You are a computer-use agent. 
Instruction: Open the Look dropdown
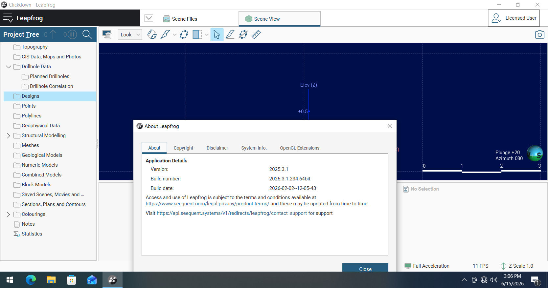(x=130, y=34)
